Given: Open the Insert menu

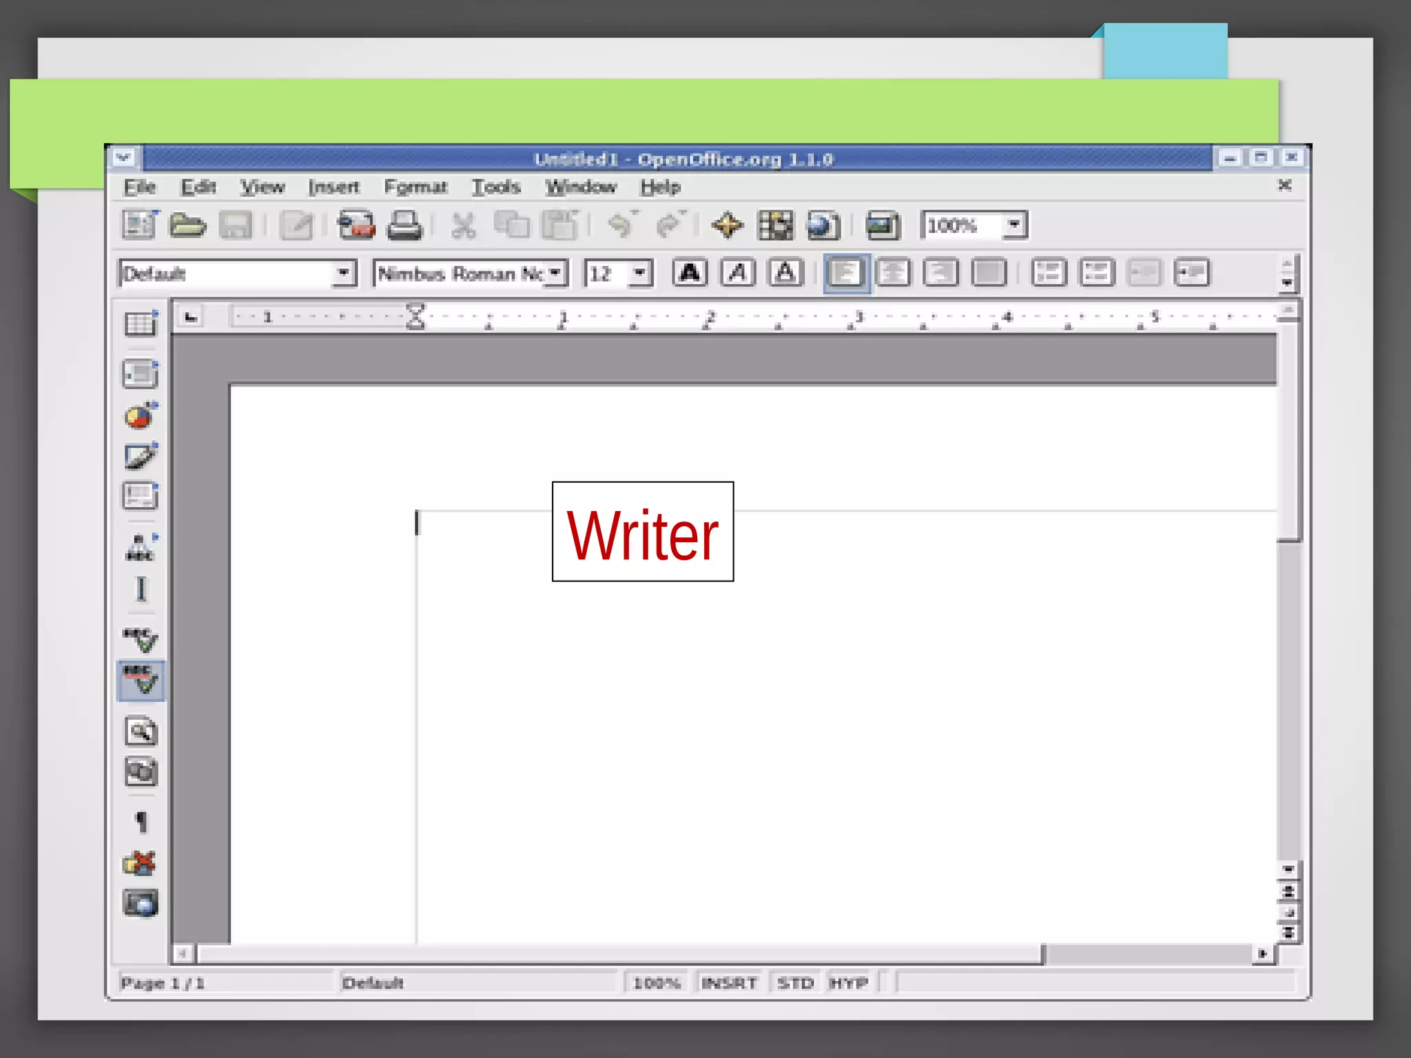Looking at the screenshot, I should pos(333,187).
